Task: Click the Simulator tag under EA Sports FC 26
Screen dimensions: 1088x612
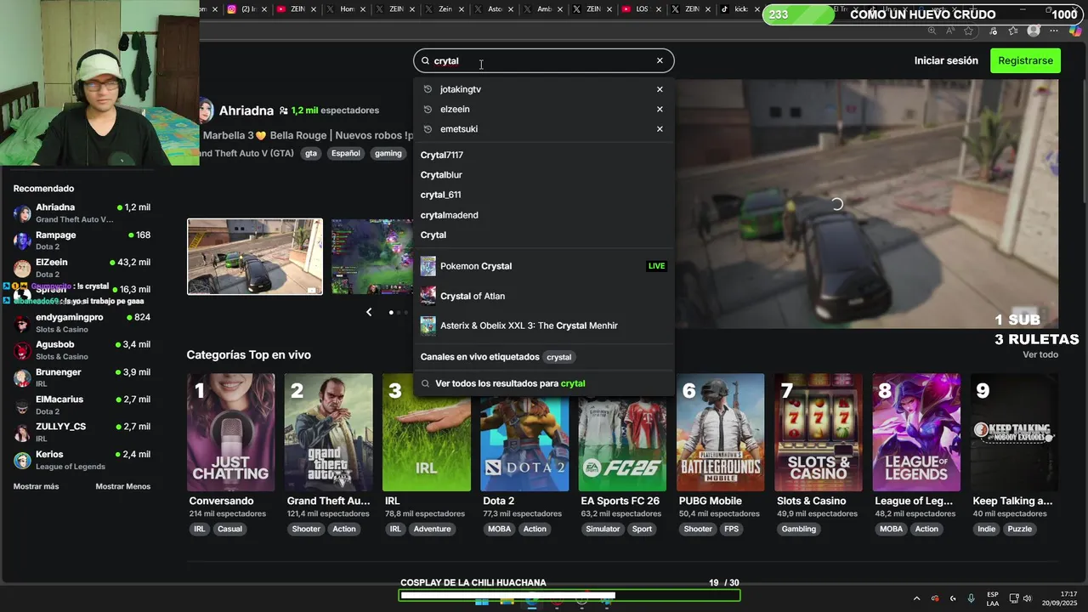Action: point(603,529)
